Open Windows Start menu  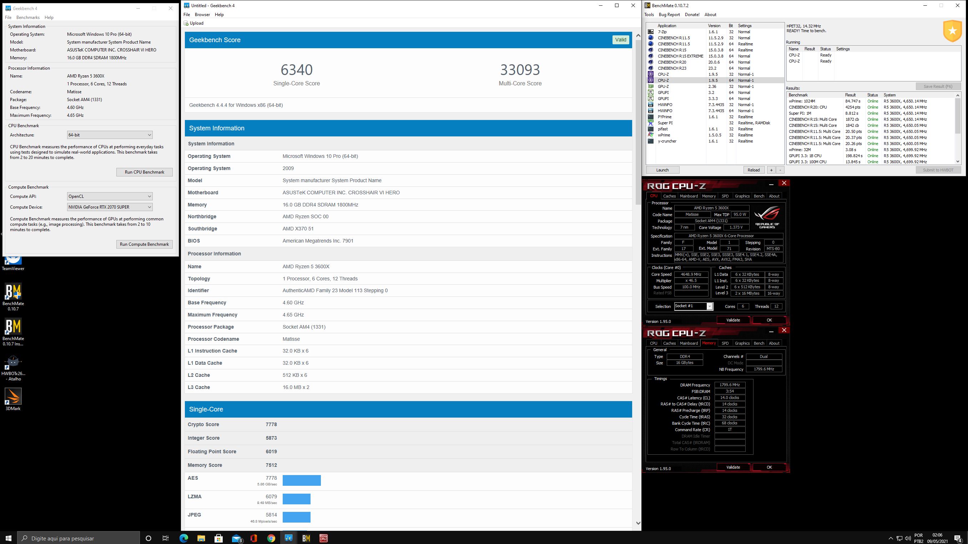click(9, 538)
